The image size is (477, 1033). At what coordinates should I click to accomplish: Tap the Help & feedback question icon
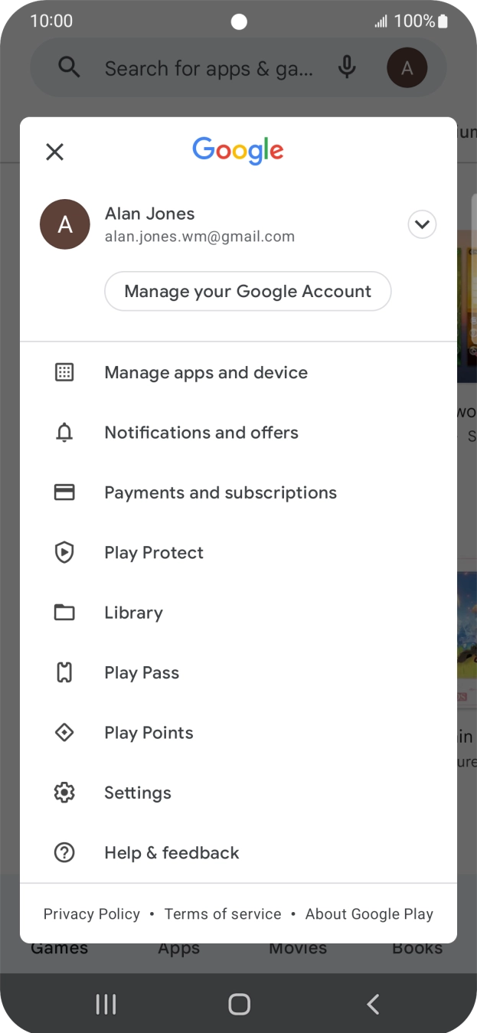click(64, 852)
